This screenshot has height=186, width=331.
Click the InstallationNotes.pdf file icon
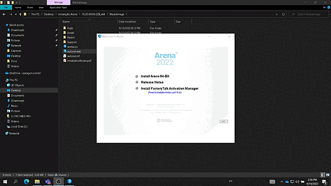point(65,60)
